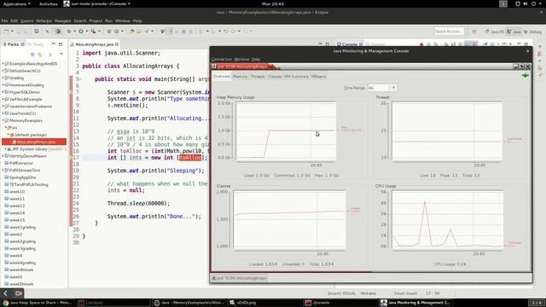Click Activities in the top bar
Screen dimensions: 546x307
coord(49,3)
